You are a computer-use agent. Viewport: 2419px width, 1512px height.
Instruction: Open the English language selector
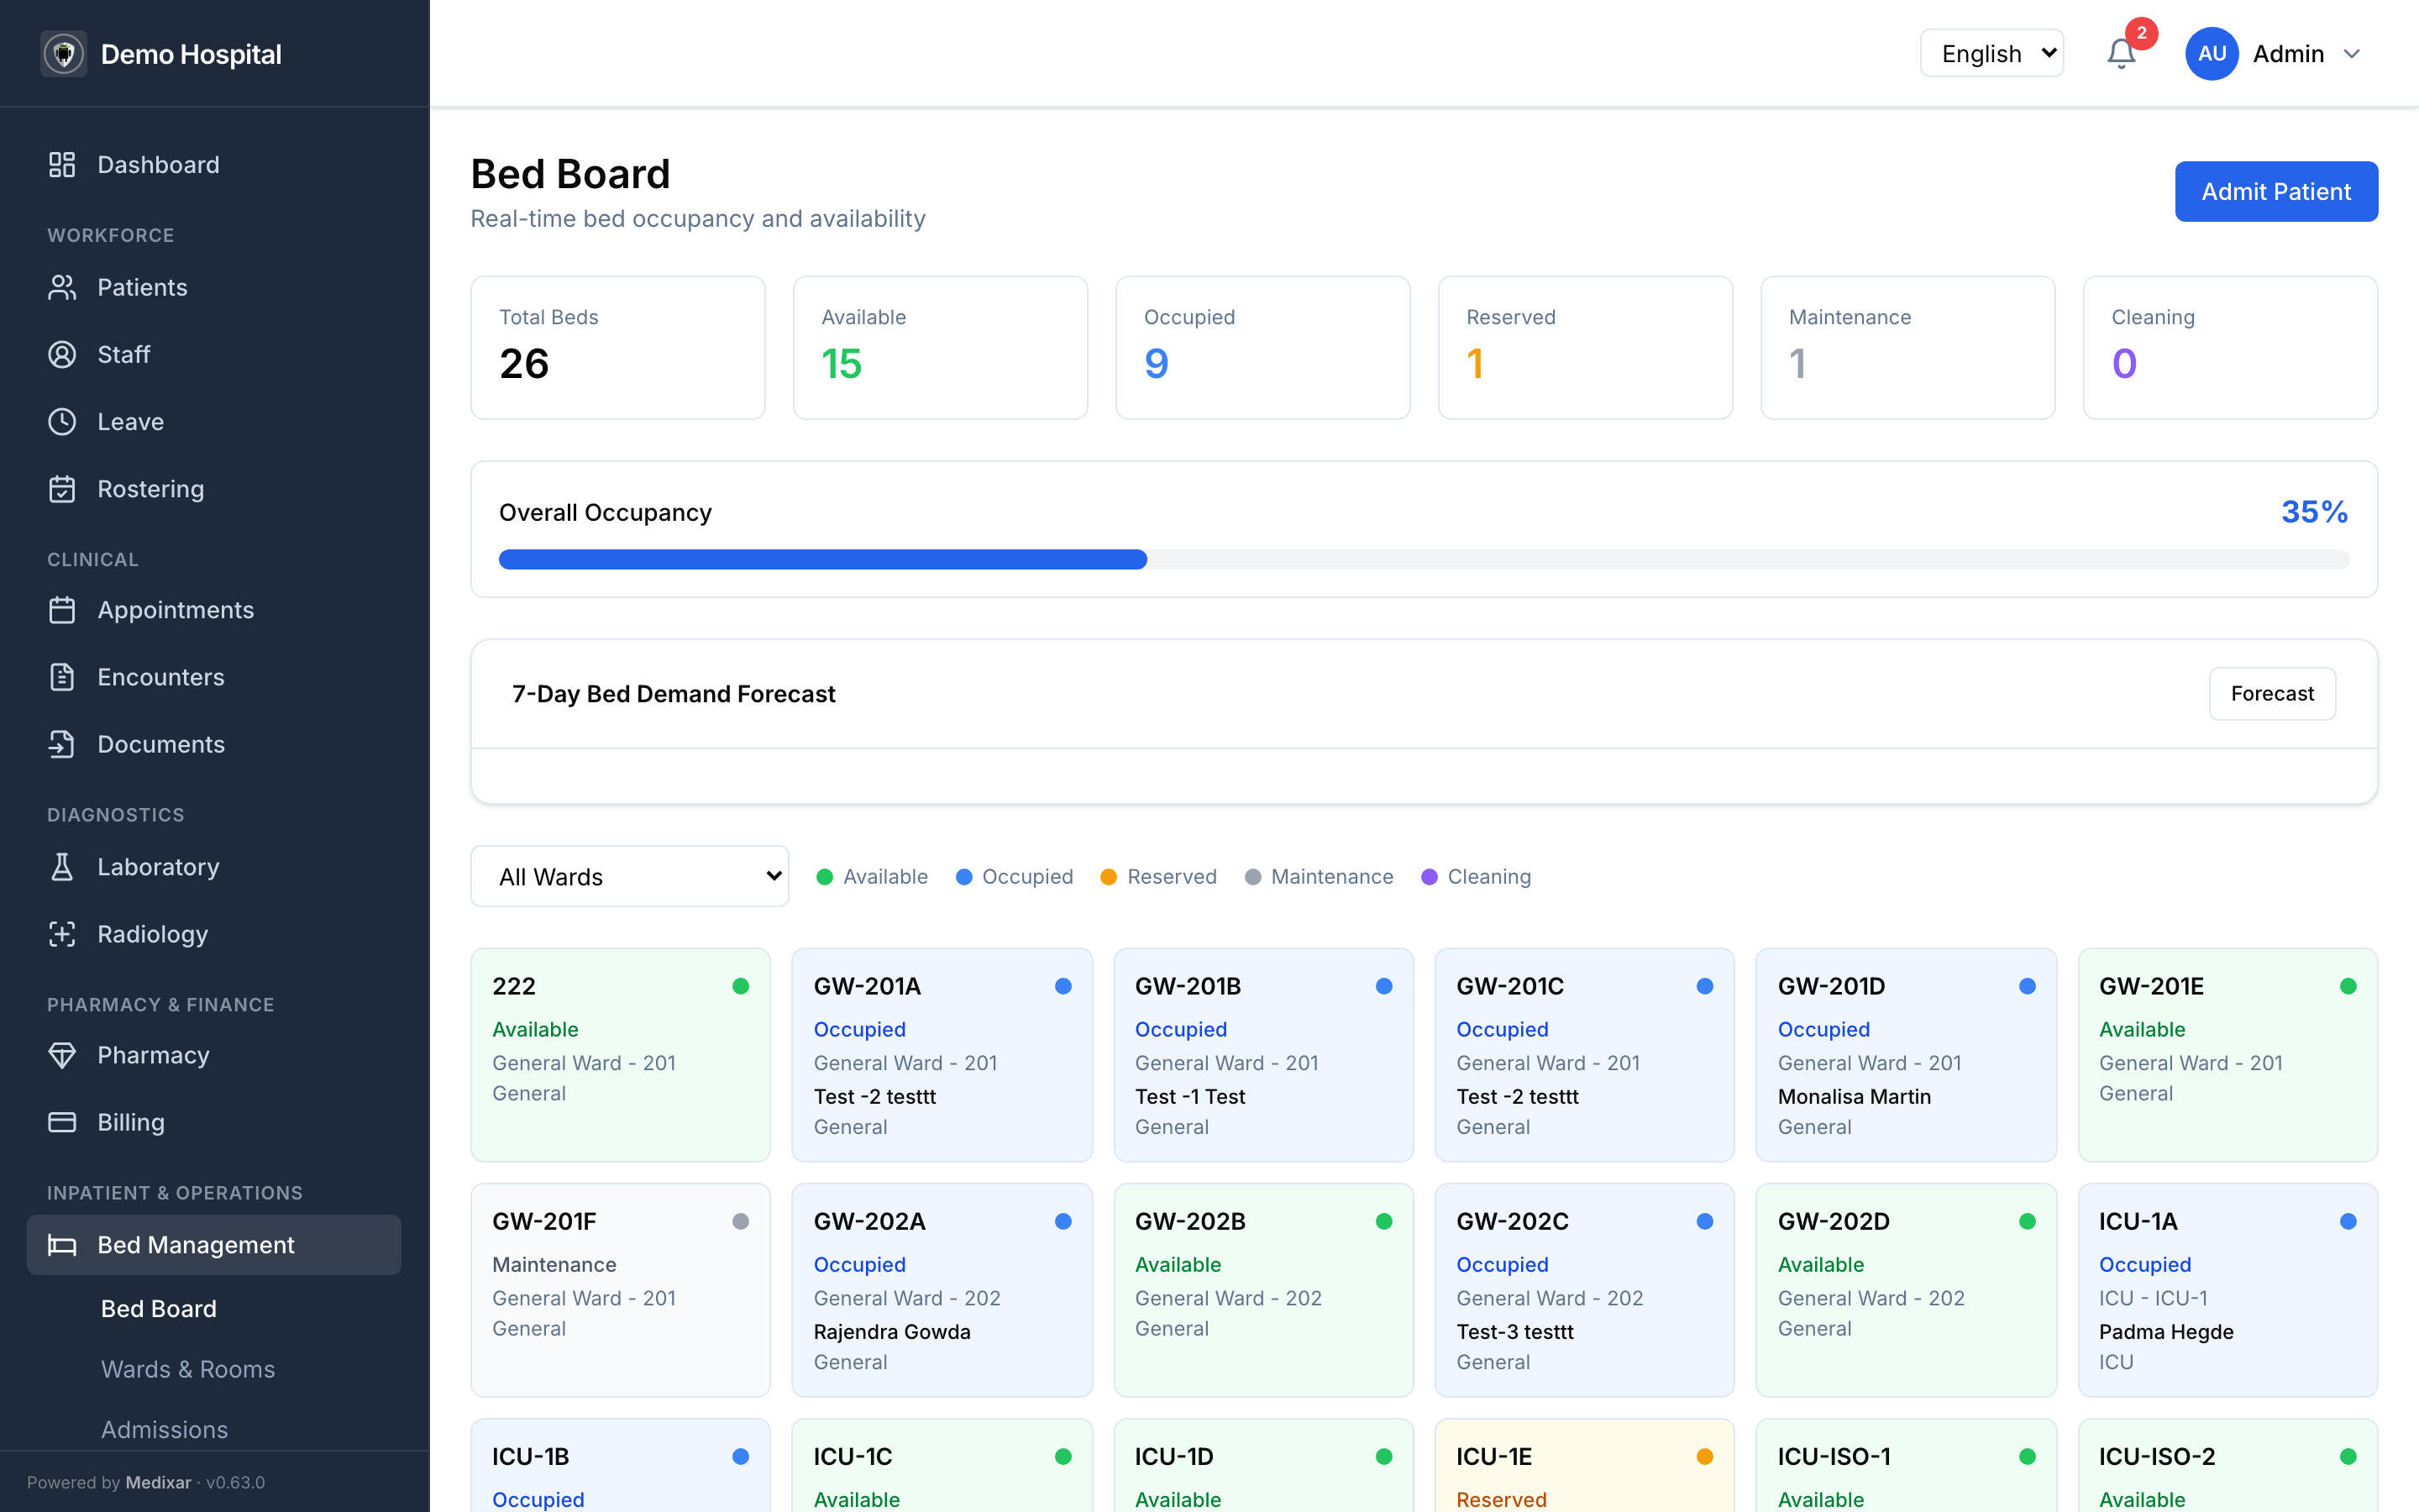[1991, 54]
